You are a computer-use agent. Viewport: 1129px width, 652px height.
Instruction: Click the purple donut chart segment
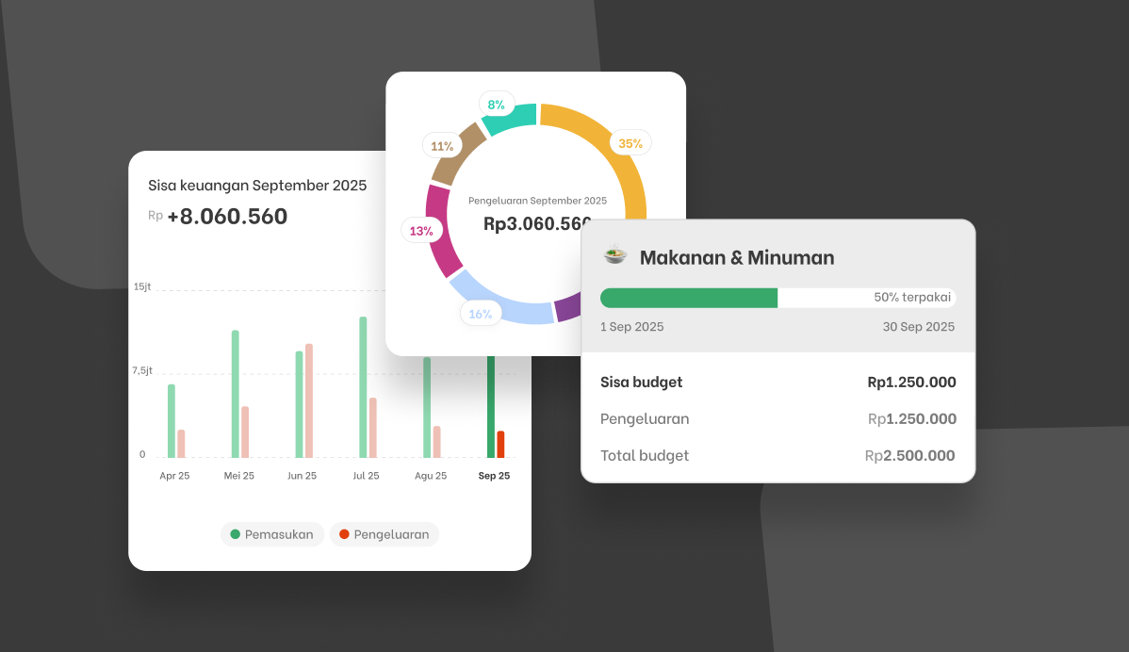click(x=567, y=306)
